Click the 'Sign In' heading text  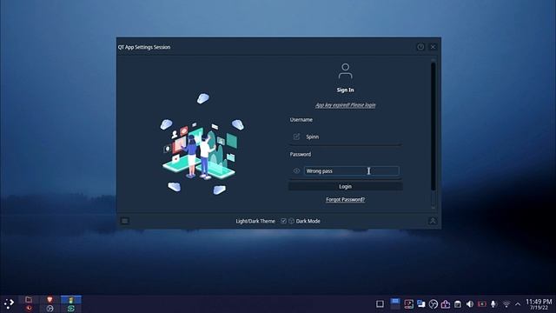(346, 90)
